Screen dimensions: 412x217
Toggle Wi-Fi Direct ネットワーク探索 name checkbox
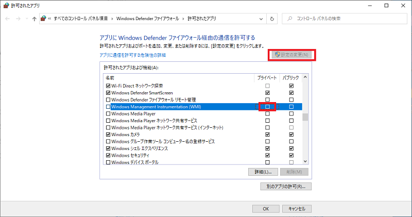pyautogui.click(x=108, y=86)
